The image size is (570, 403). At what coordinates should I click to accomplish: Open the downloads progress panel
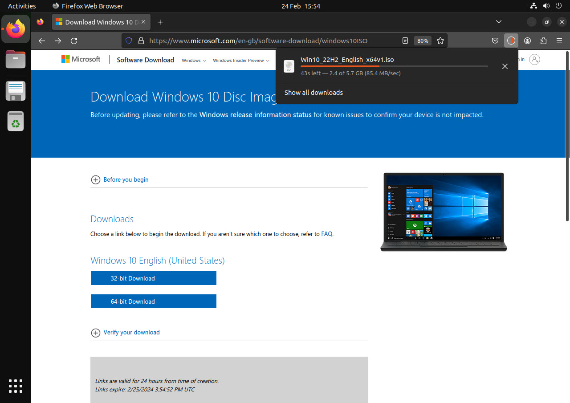point(511,41)
